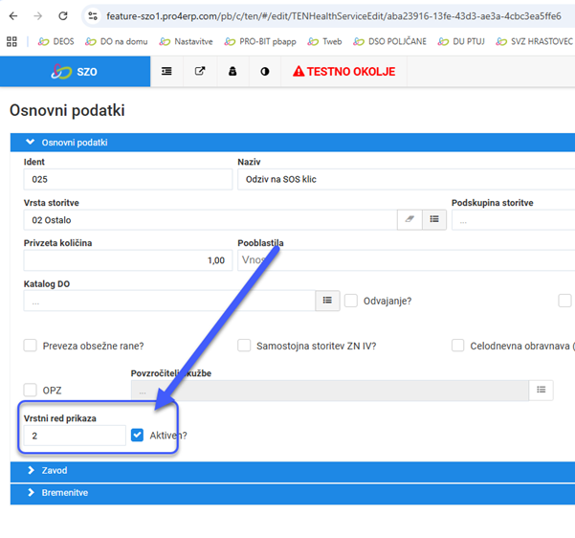This screenshot has height=538, width=575.
Task: Click the browser forward arrow
Action: pyautogui.click(x=37, y=16)
